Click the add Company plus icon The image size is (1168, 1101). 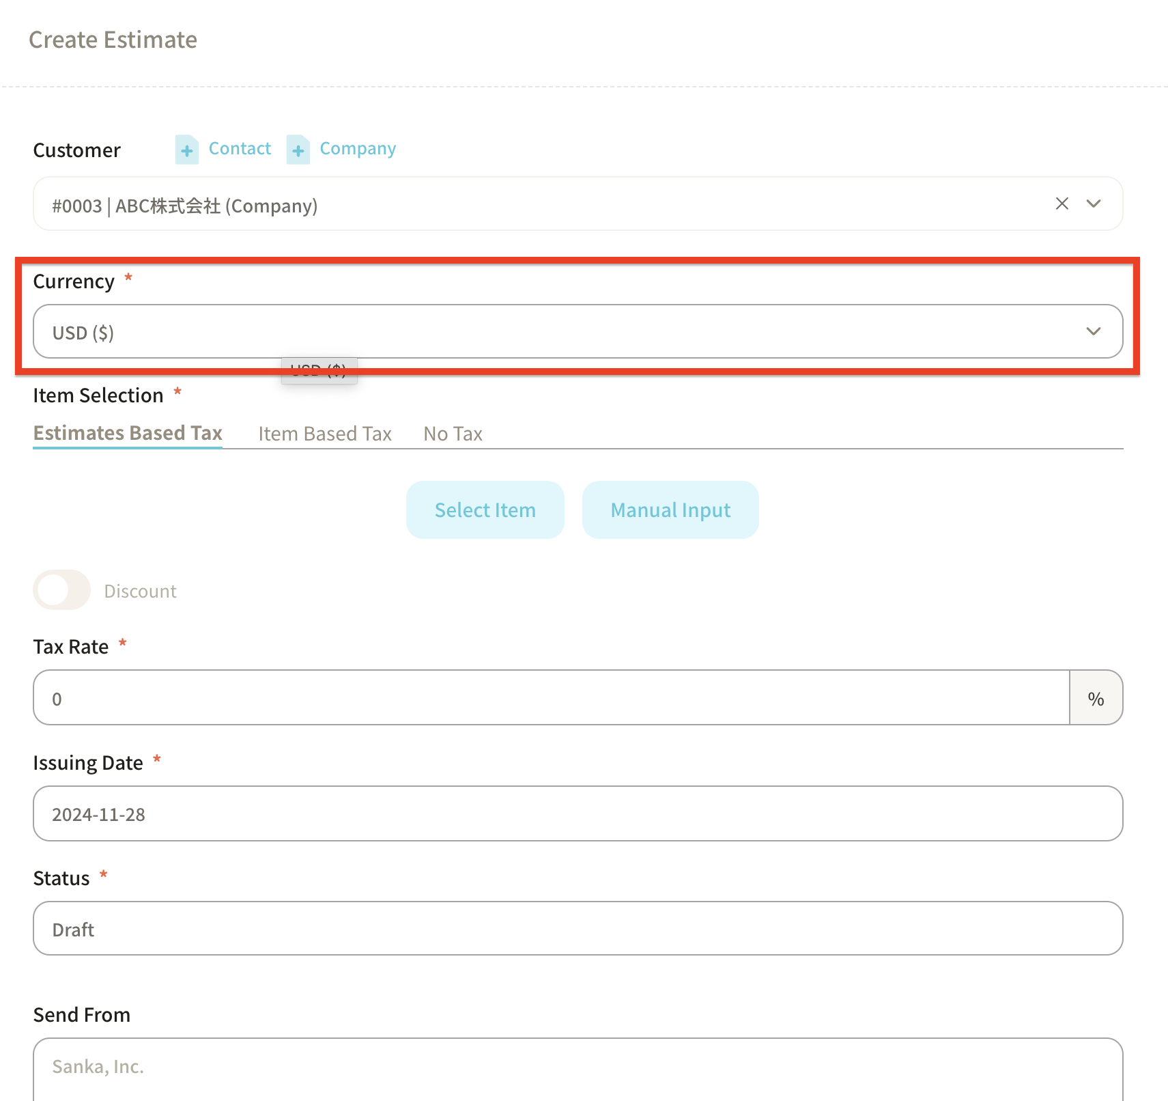[x=298, y=150]
